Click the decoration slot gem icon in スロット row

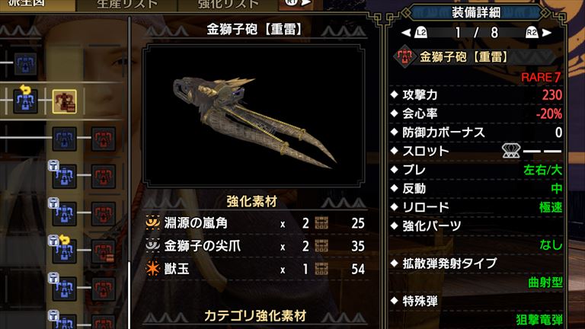pyautogui.click(x=511, y=151)
